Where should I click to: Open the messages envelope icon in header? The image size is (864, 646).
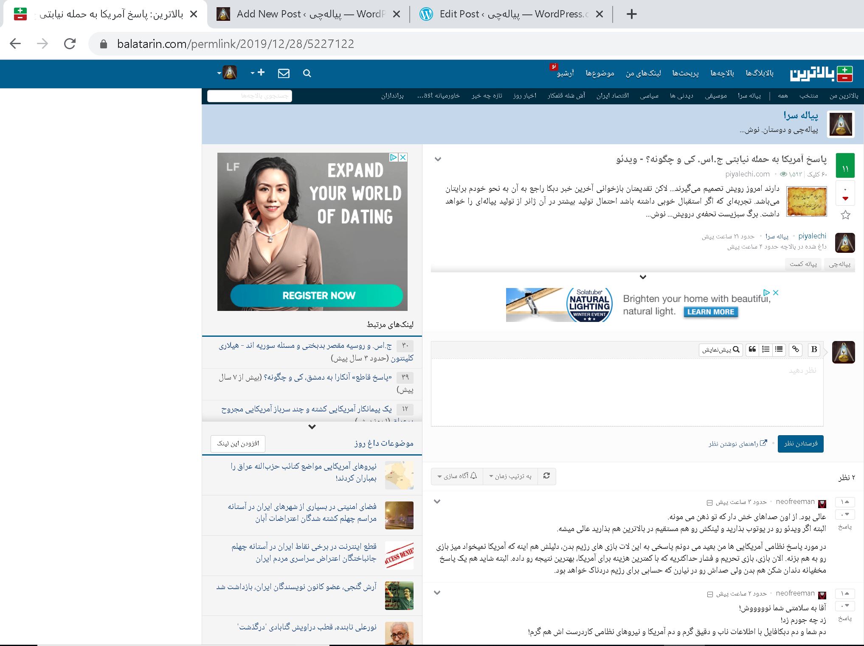point(284,73)
